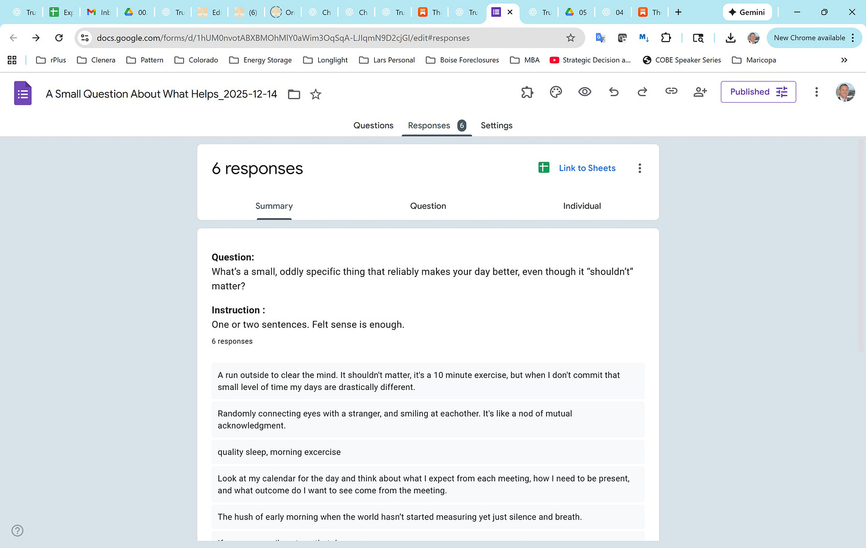Open the Energy Storage bookmark folder
The width and height of the screenshot is (866, 548).
(261, 60)
